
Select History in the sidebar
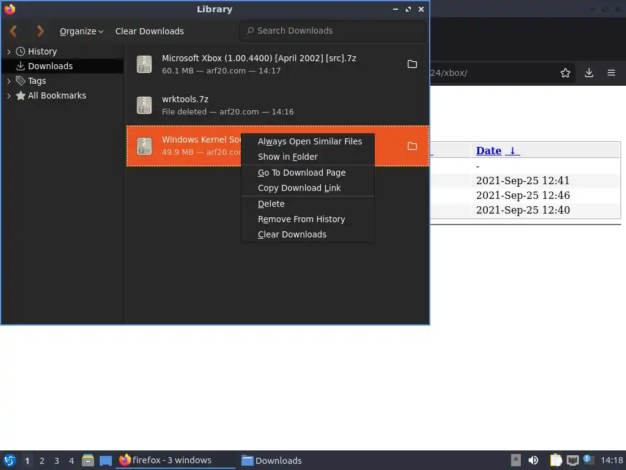42,51
